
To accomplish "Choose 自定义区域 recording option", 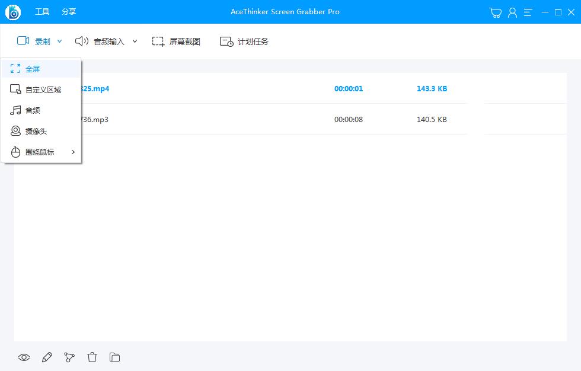I will (43, 90).
